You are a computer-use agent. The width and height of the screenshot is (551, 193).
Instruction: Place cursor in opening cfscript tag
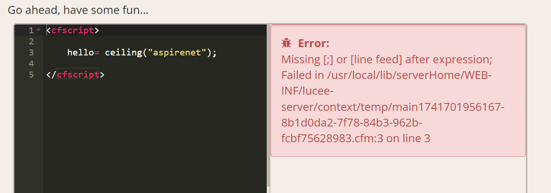tap(73, 30)
